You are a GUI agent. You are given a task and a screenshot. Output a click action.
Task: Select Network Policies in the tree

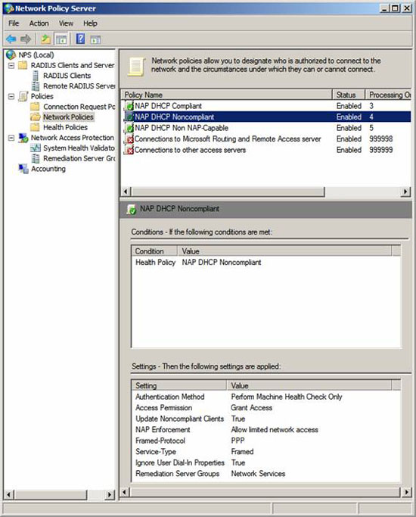pyautogui.click(x=68, y=117)
